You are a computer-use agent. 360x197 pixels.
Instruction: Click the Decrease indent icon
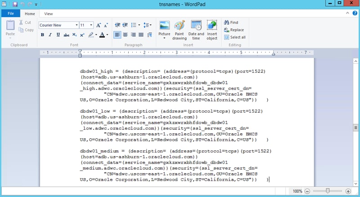pos(117,25)
